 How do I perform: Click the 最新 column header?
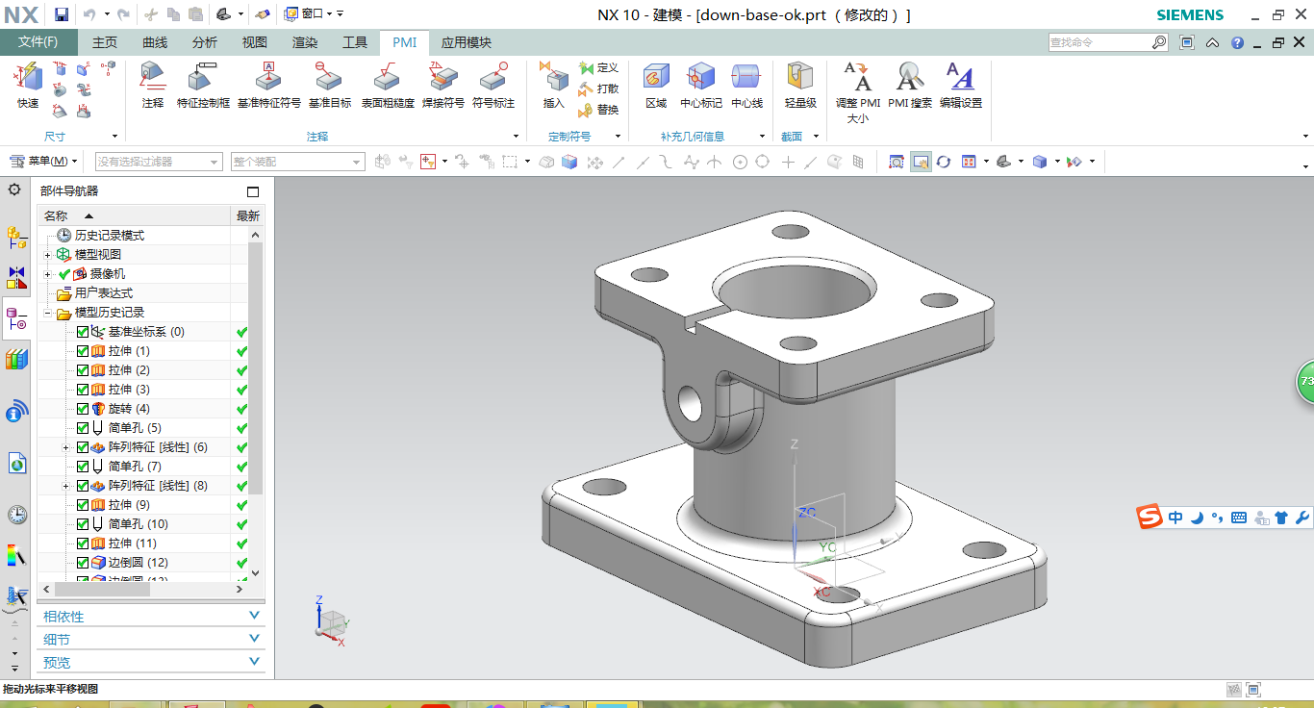click(x=247, y=215)
